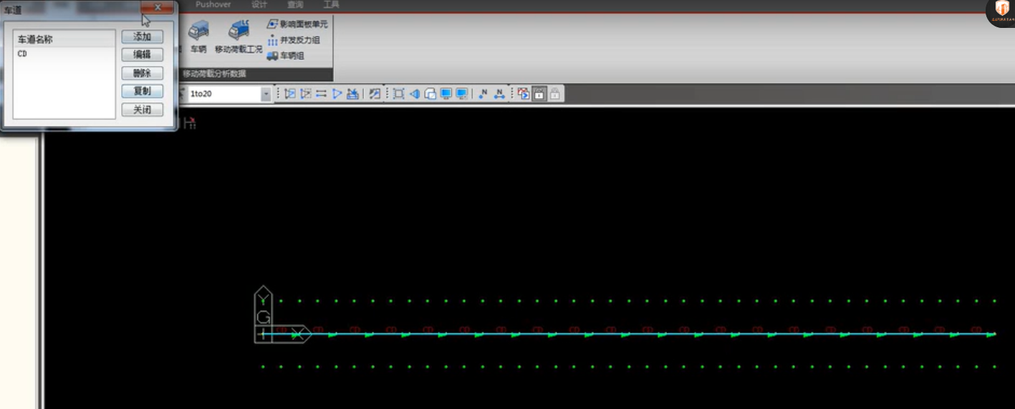Select 影响面板单元 in ribbon

297,24
